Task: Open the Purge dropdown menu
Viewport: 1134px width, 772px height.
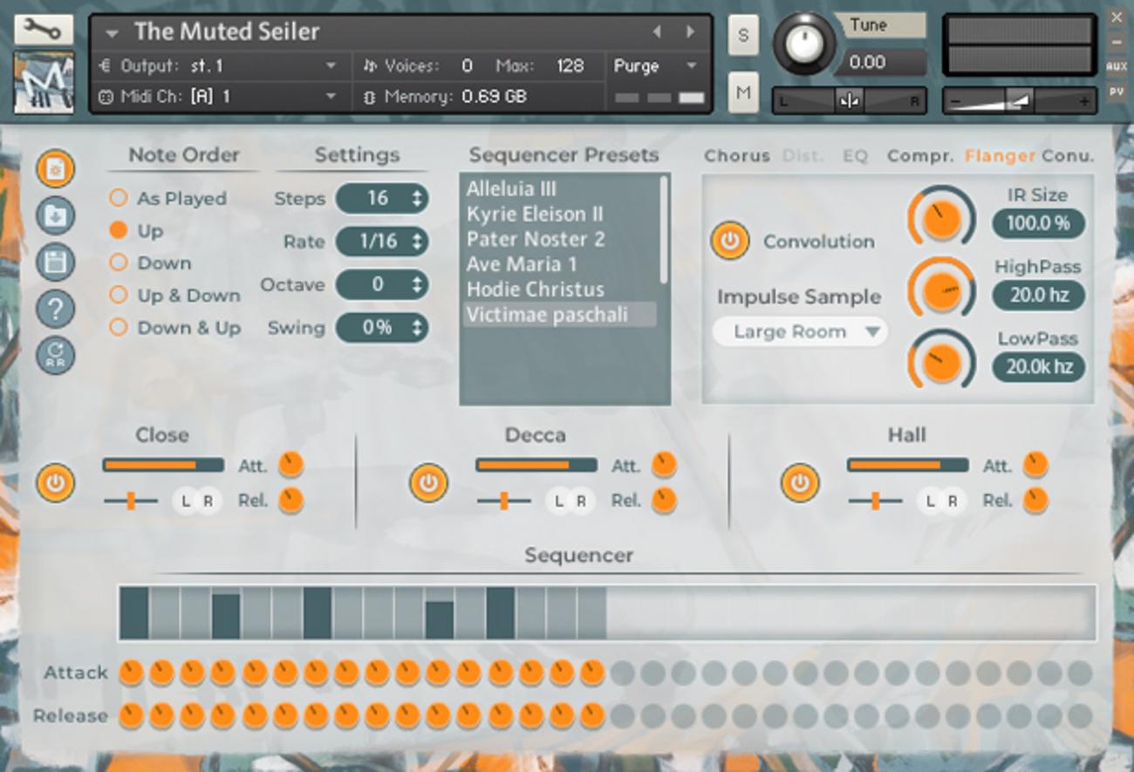Action: pos(657,66)
